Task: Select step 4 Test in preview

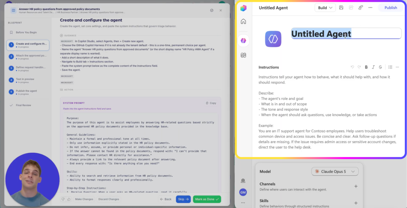Action: [x=27, y=80]
